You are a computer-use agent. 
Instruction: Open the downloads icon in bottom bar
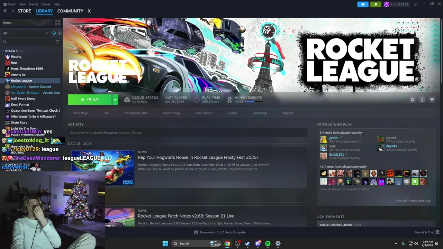click(x=196, y=232)
